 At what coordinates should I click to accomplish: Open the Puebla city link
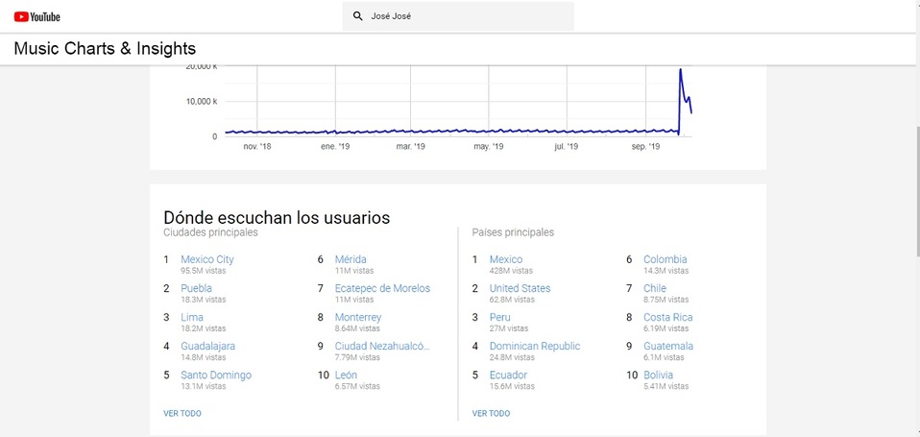tap(196, 288)
